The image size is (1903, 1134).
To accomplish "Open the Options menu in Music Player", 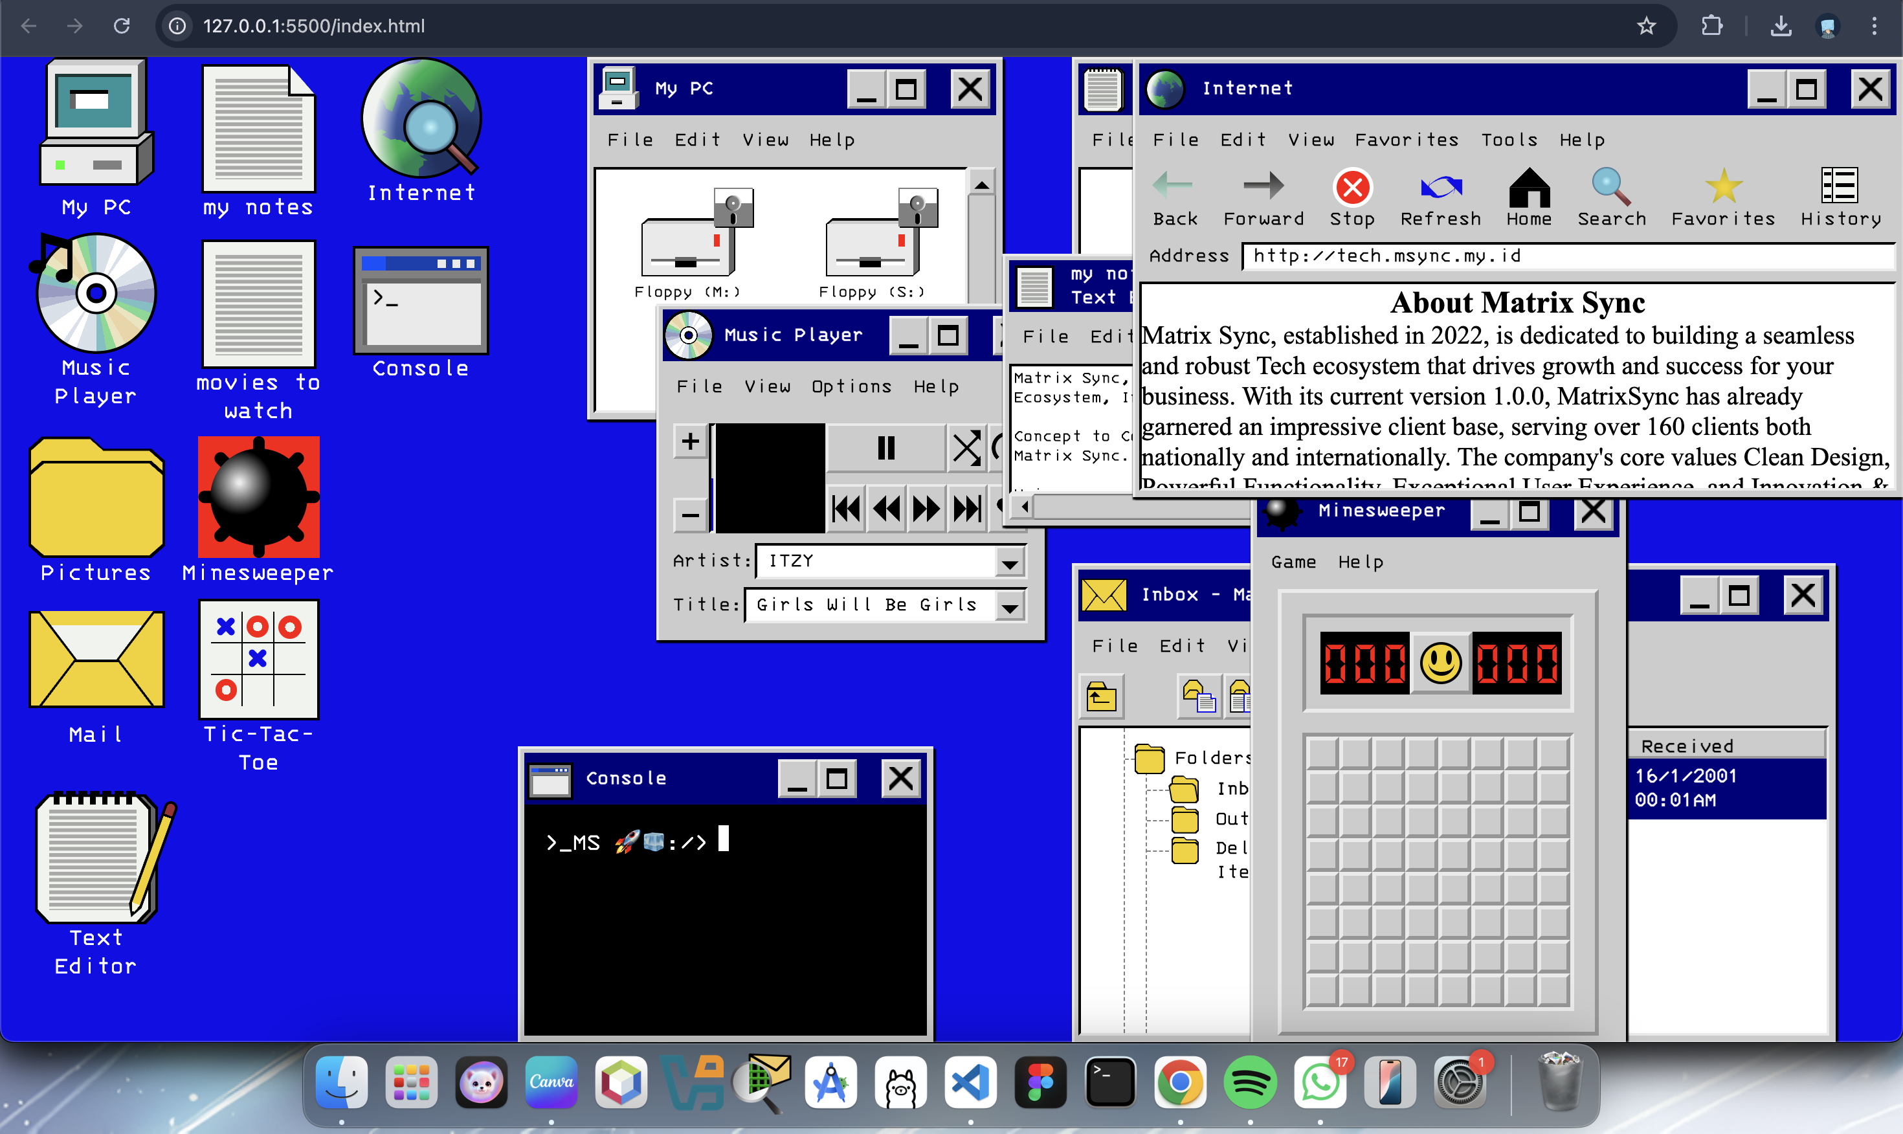I will (851, 386).
